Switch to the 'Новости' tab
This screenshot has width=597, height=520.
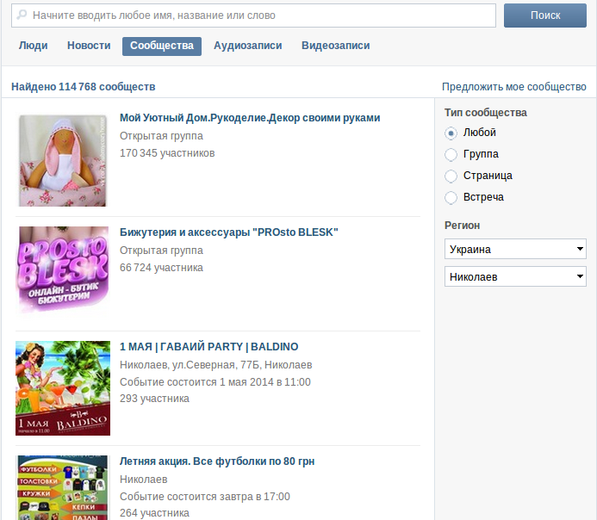89,46
